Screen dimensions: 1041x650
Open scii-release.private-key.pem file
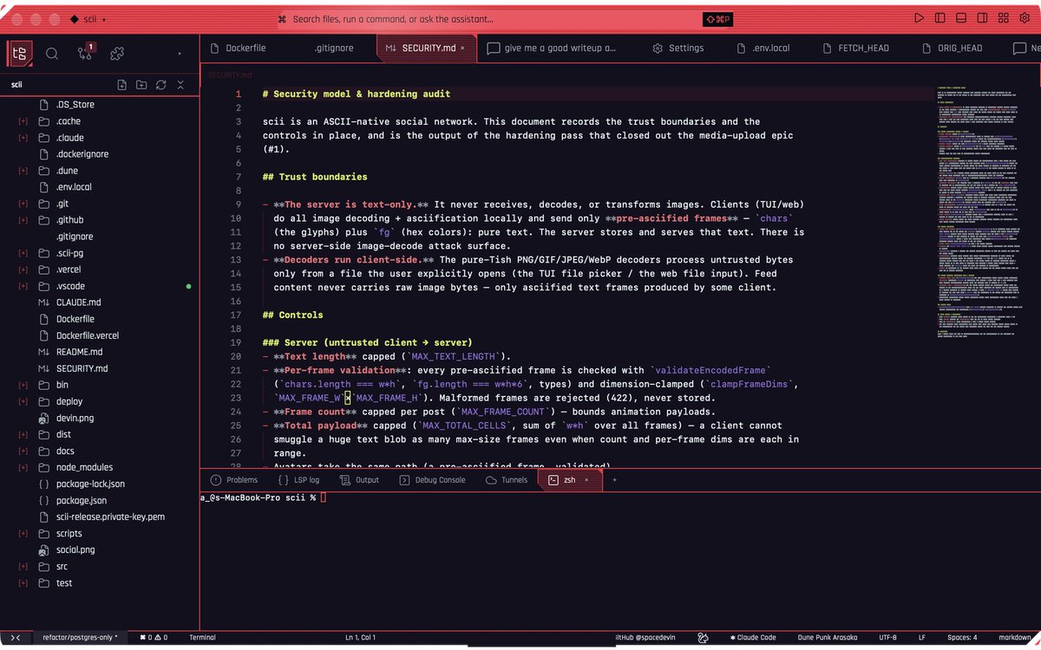pos(110,517)
